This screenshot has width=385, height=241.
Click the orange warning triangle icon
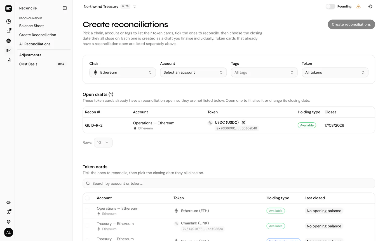(x=358, y=6)
